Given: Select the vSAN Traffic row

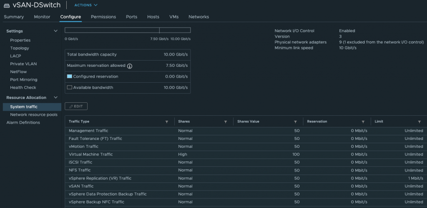Looking at the screenshot, I should click(246, 186).
